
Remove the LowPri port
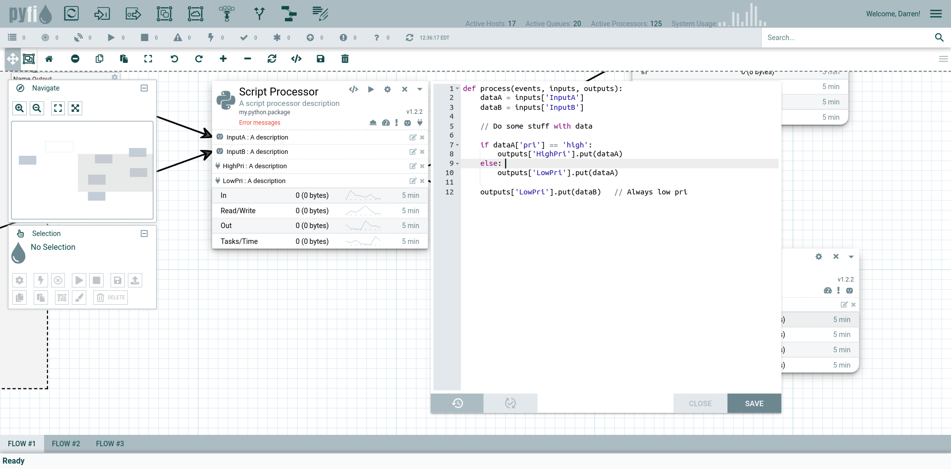click(422, 181)
